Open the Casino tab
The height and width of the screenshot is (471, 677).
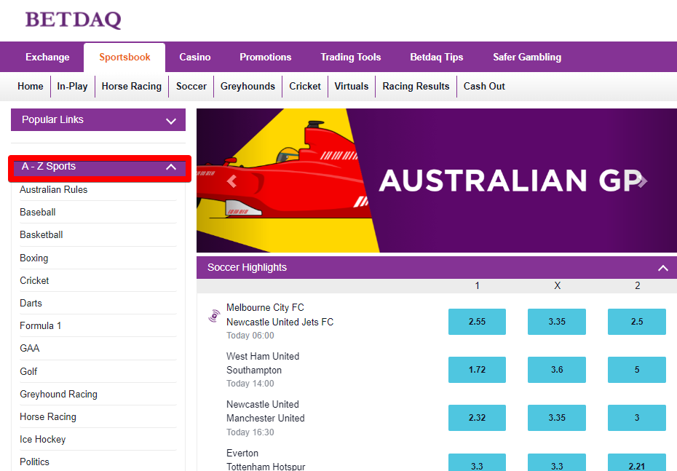195,57
